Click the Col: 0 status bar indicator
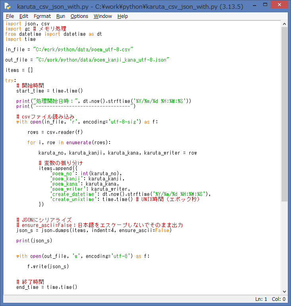Image resolution: width=291 pixels, height=306 pixels. pyautogui.click(x=278, y=299)
